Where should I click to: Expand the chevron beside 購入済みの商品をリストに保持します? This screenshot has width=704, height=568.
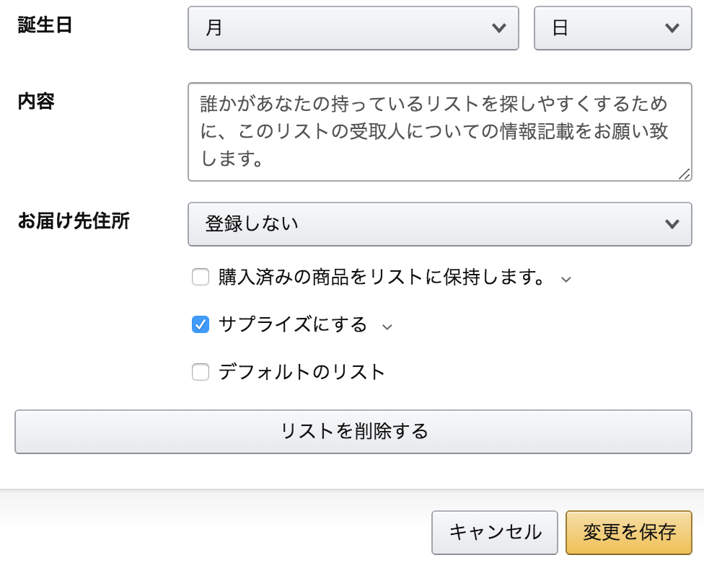coord(566,280)
